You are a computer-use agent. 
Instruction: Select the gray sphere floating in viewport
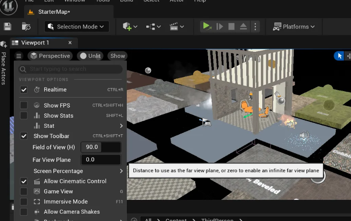pos(148,70)
